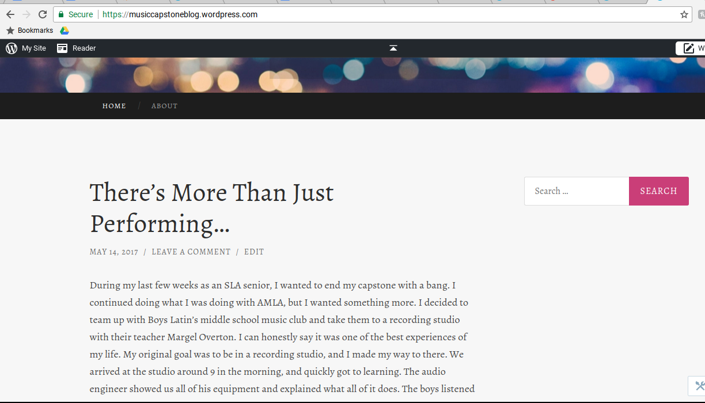Open the WordPress Reader
Screen dimensions: 705x403
tap(77, 48)
